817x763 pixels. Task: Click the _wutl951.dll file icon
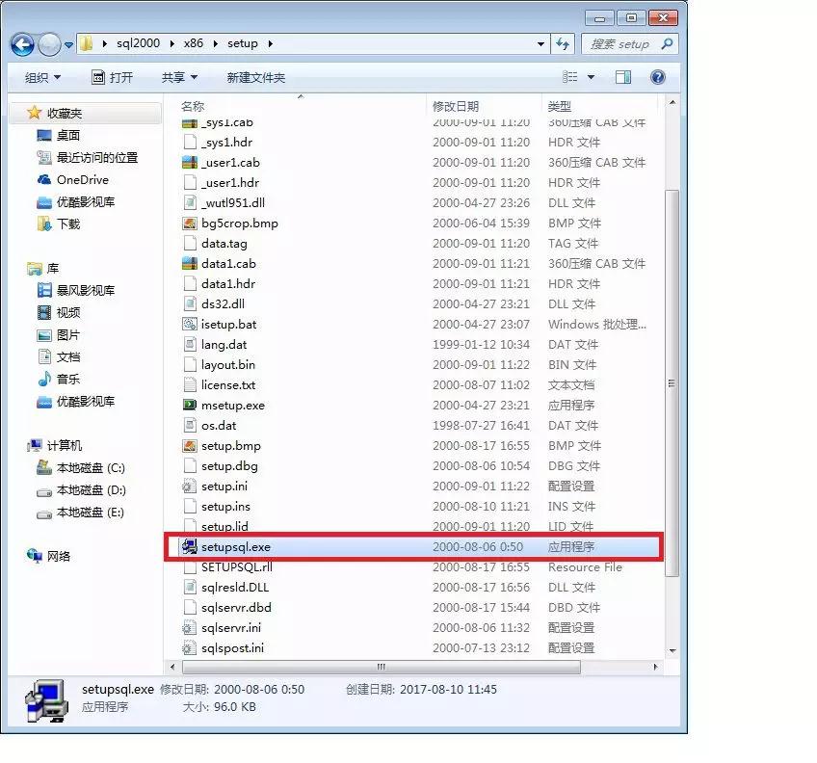[190, 202]
